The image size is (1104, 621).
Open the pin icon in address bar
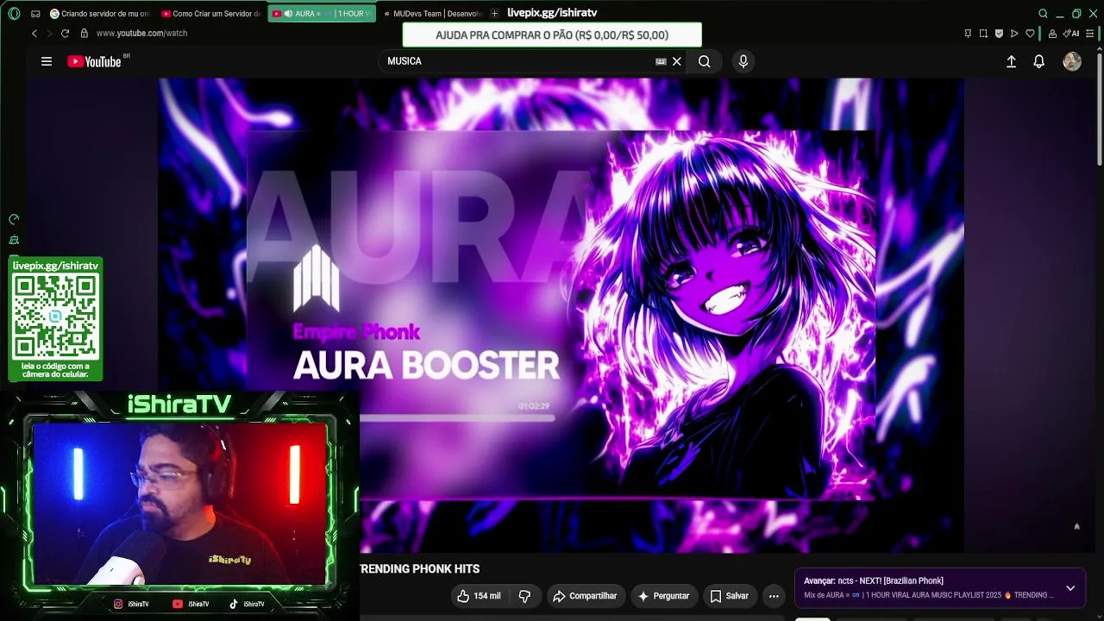click(968, 34)
